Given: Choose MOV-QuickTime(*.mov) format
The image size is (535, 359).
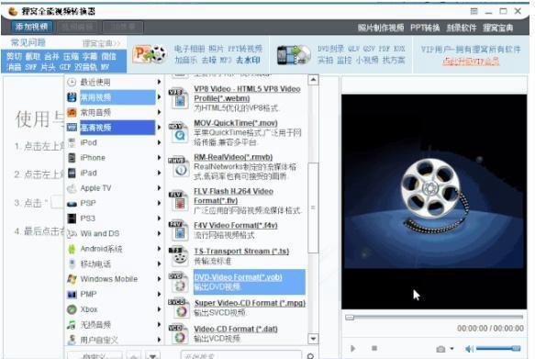Looking at the screenshot, I should [236, 123].
